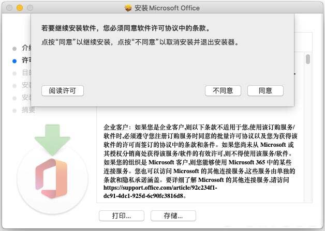325x231 pixels.
Task: Click the 摘要 step in sidebar
Action: click(x=28, y=110)
